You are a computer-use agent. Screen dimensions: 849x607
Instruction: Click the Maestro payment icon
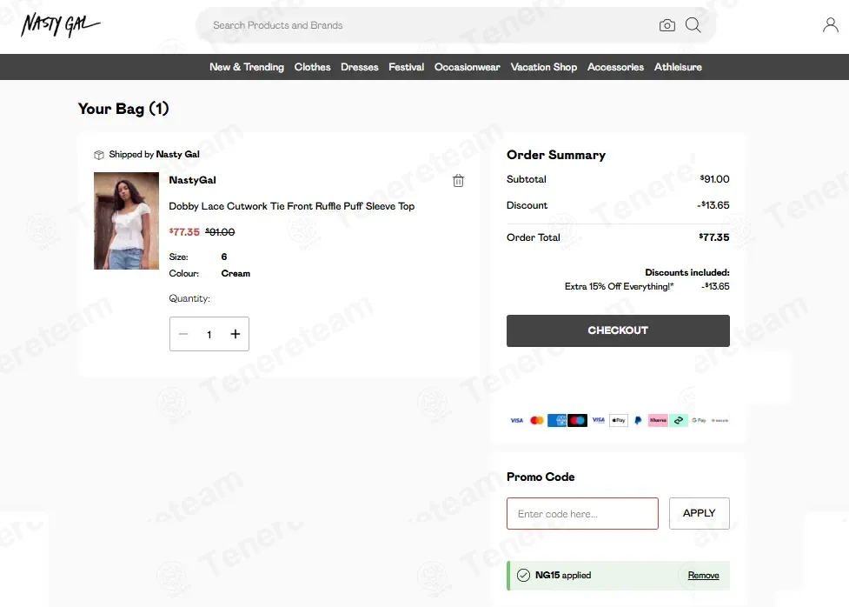coord(577,420)
